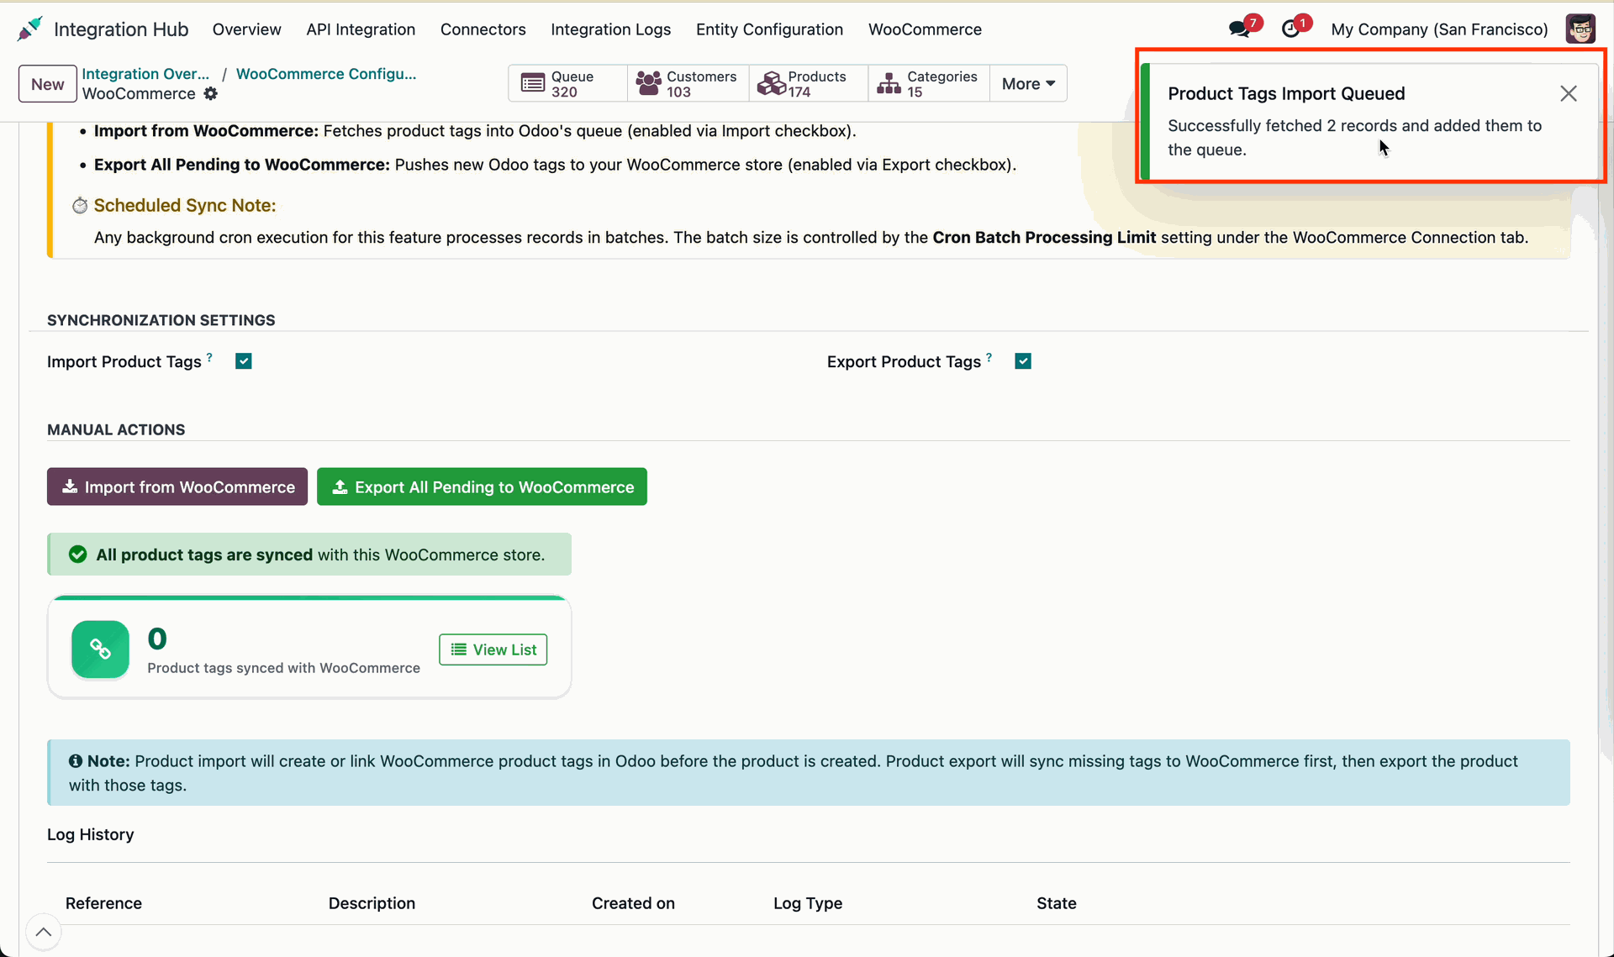This screenshot has height=957, width=1614.
Task: Open the Connectors menu
Action: (483, 29)
